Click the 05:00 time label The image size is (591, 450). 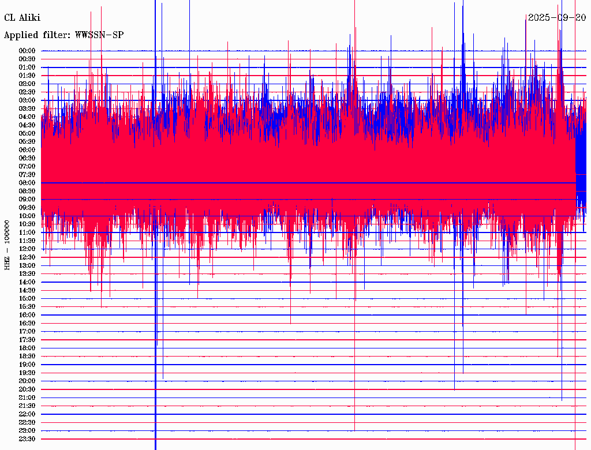coord(27,133)
